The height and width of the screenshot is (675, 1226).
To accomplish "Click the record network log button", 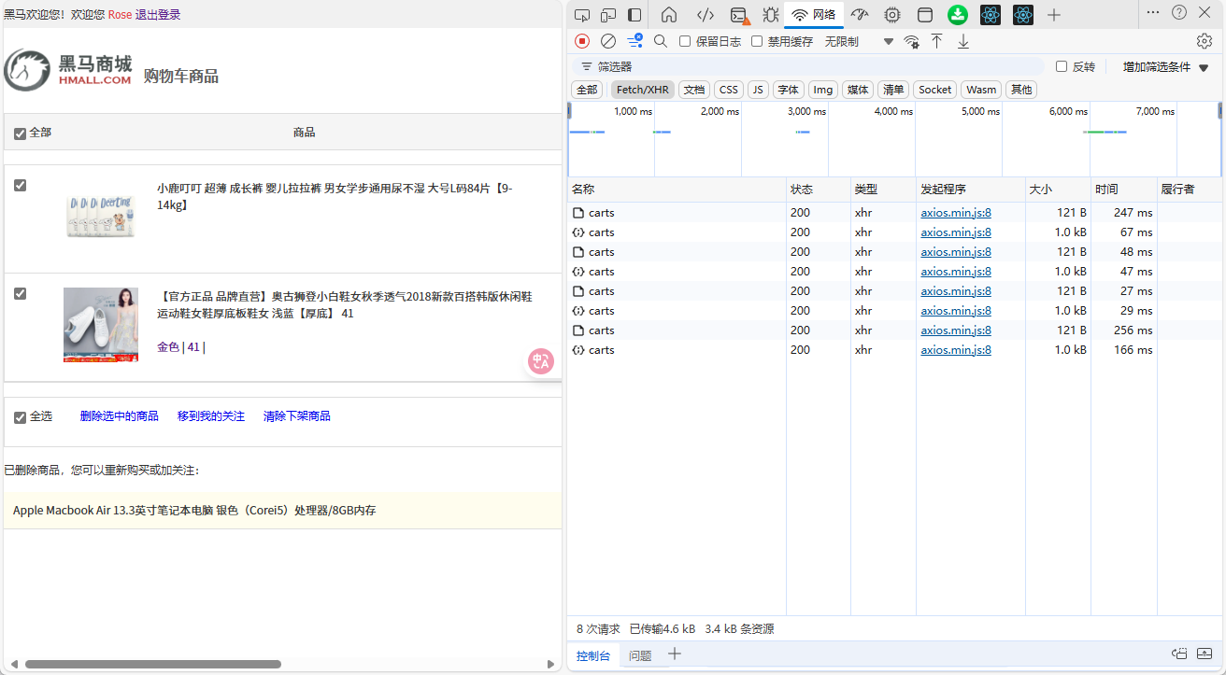I will pyautogui.click(x=582, y=41).
